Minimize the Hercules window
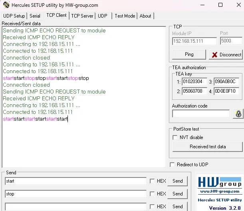Image resolution: width=244 pixels, height=211 pixels. [x=202, y=5]
